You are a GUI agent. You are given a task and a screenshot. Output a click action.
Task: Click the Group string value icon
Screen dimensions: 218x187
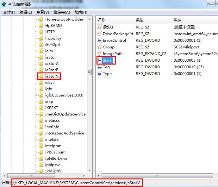(100, 47)
